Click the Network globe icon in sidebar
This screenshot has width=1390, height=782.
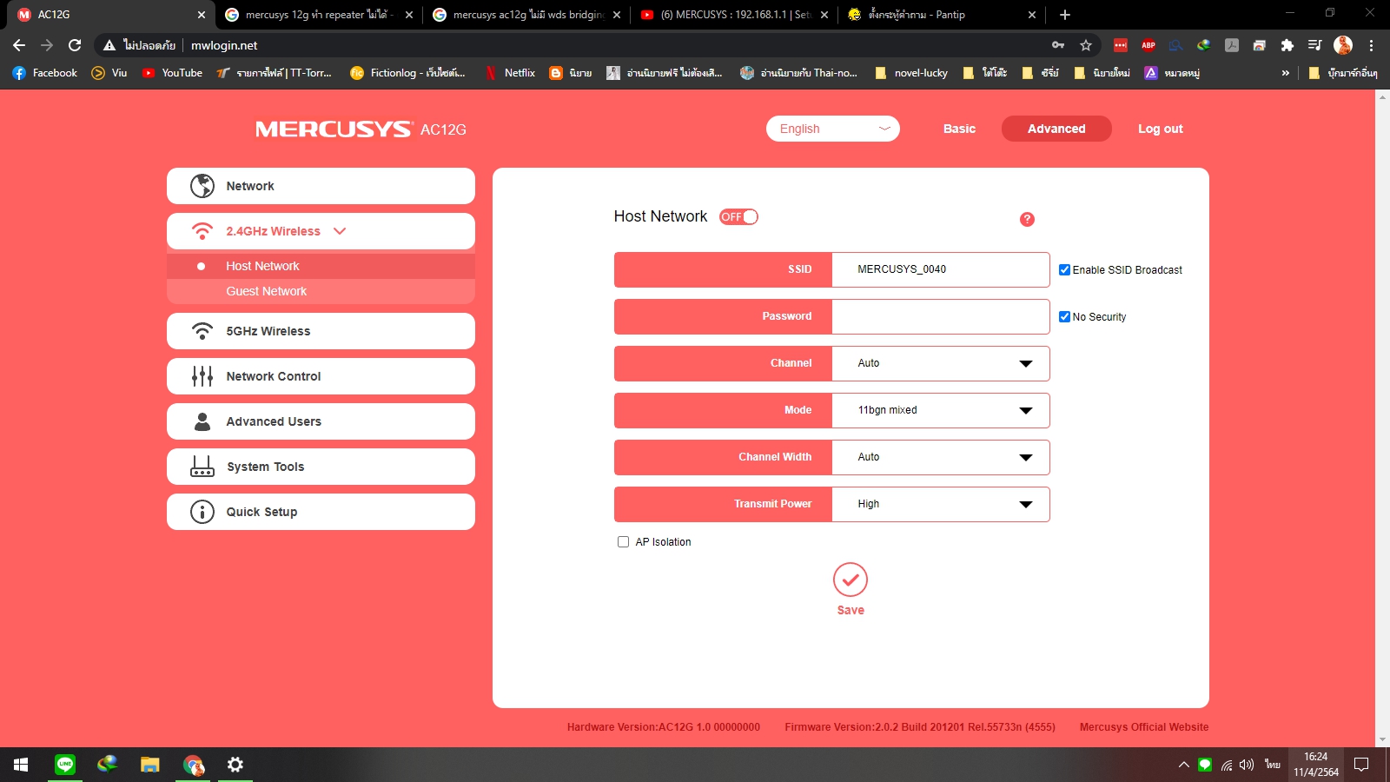[202, 186]
